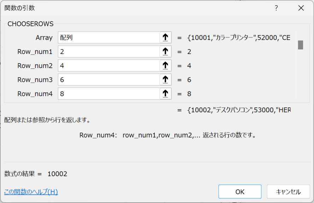Click the argument list scrollbar thumb
This screenshot has width=314, height=203.
coord(300,45)
